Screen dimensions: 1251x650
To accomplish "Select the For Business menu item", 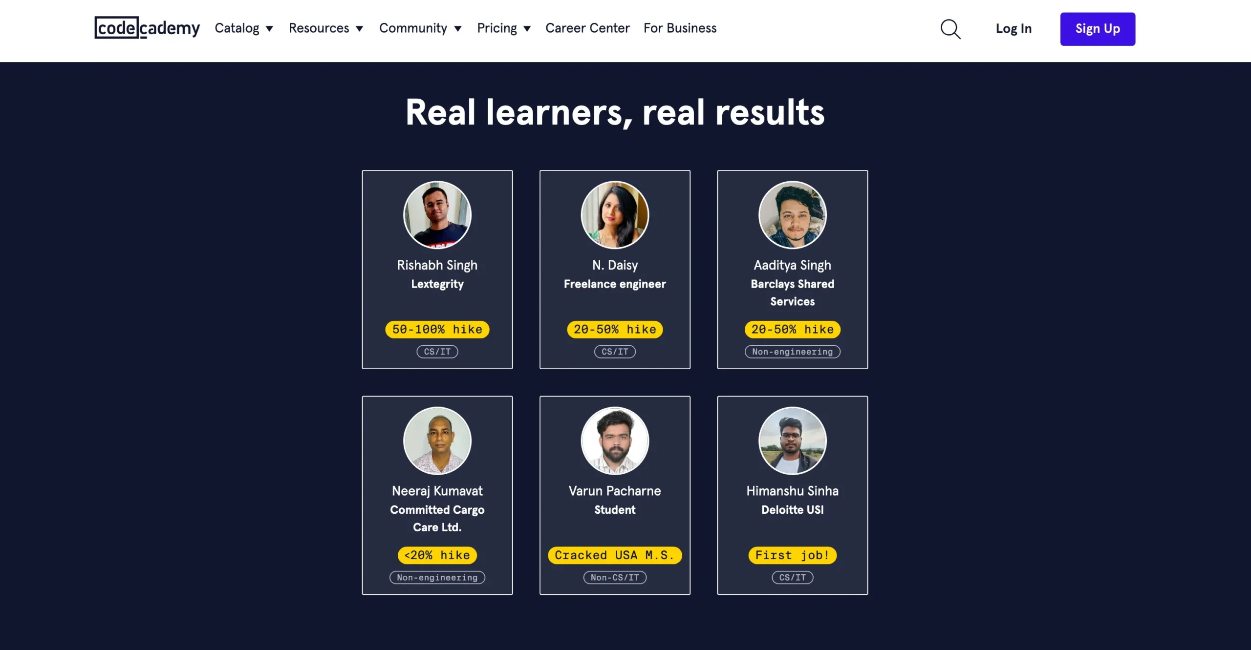I will [x=681, y=28].
